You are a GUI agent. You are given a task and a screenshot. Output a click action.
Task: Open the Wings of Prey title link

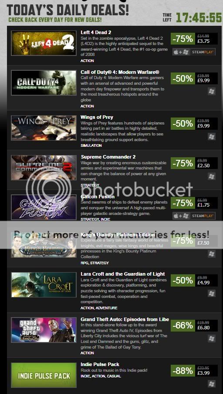[97, 118]
